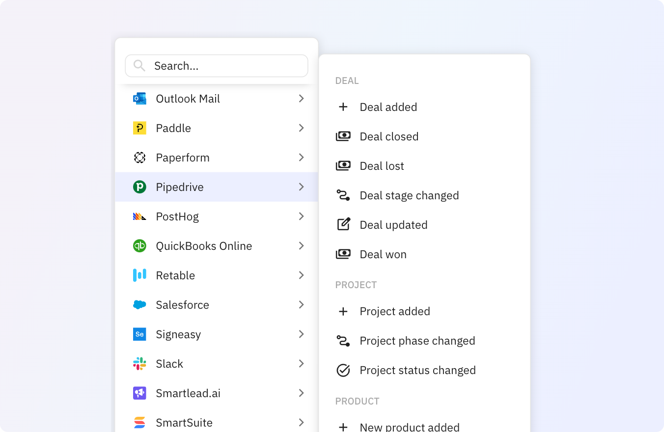664x432 pixels.
Task: Select the Project added trigger
Action: coord(424,311)
